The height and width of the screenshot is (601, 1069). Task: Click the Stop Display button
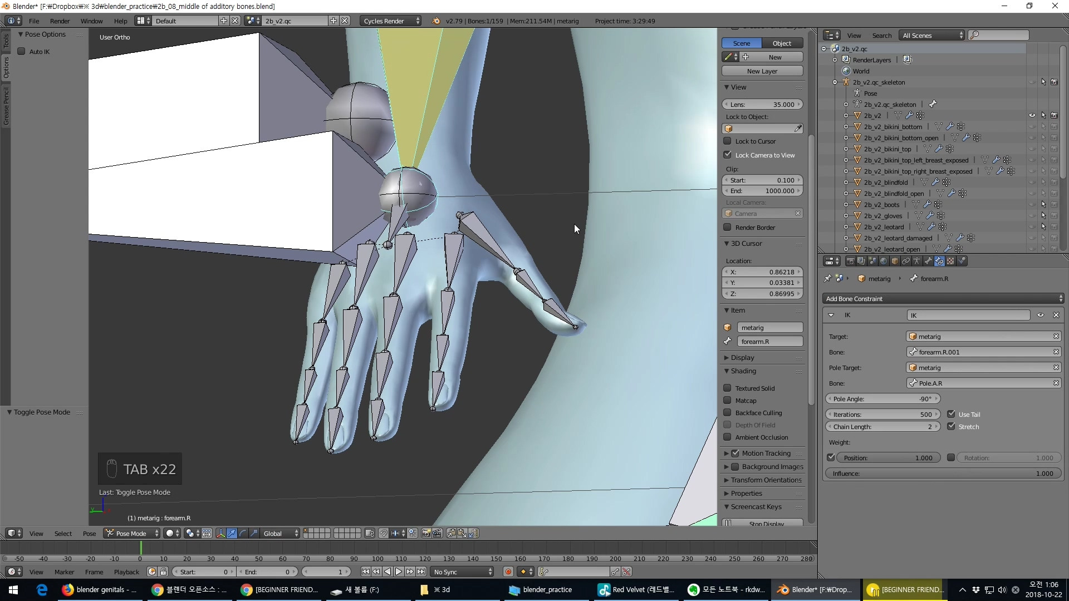click(762, 523)
